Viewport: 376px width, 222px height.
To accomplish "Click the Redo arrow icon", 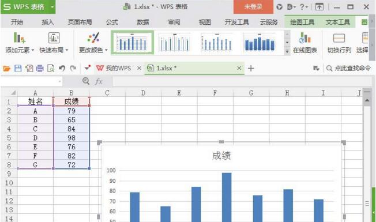I will click(73, 69).
